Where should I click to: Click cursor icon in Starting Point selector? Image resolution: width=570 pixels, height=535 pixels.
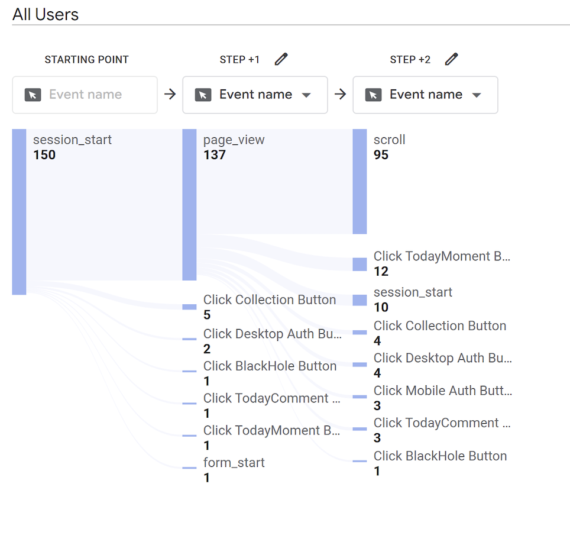coord(33,95)
